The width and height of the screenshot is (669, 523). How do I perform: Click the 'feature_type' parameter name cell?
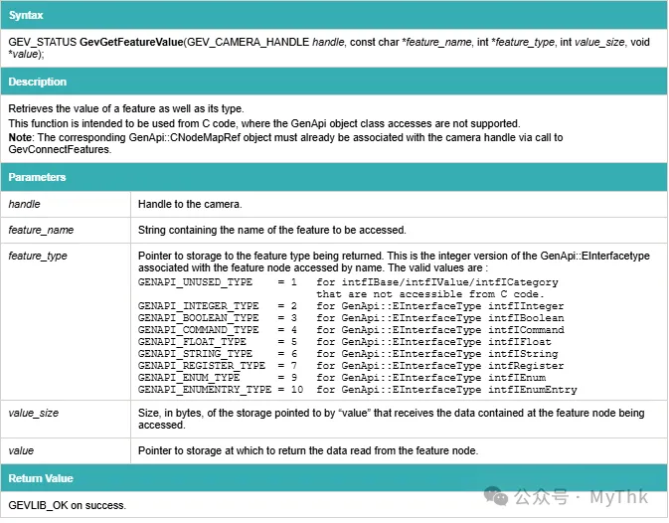tap(66, 321)
